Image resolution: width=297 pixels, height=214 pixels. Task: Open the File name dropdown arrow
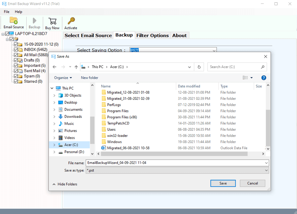[x=266, y=163]
